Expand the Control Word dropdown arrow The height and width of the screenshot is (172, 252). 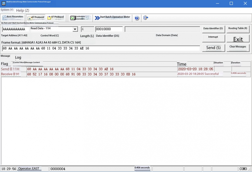click(x=75, y=29)
